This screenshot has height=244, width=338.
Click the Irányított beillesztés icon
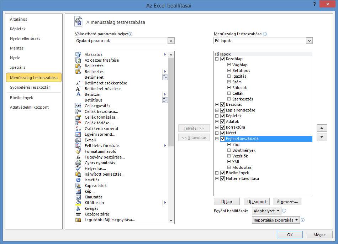coord(78,174)
